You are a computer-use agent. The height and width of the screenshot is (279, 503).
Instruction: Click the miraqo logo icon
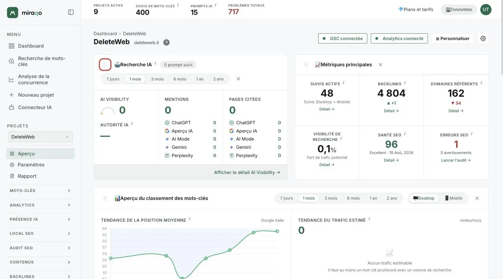point(12,12)
